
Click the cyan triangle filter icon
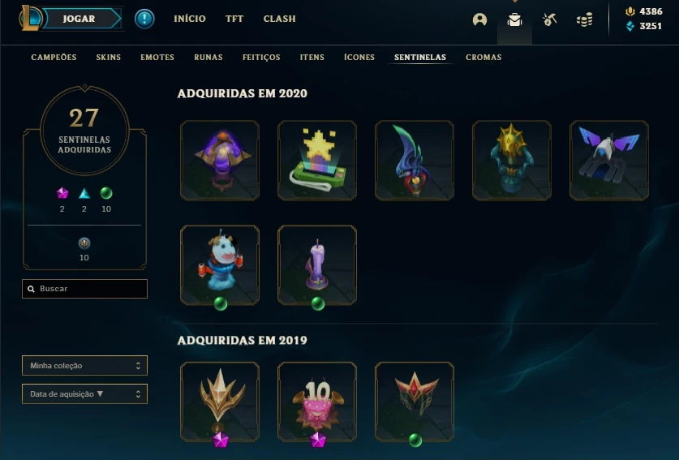pos(84,193)
